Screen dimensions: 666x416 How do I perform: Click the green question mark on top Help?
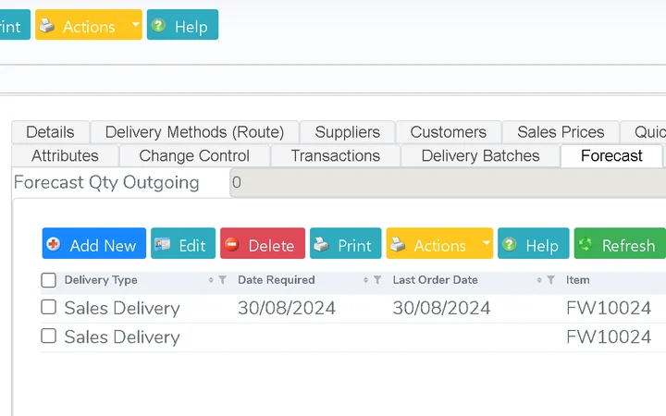[x=158, y=26]
